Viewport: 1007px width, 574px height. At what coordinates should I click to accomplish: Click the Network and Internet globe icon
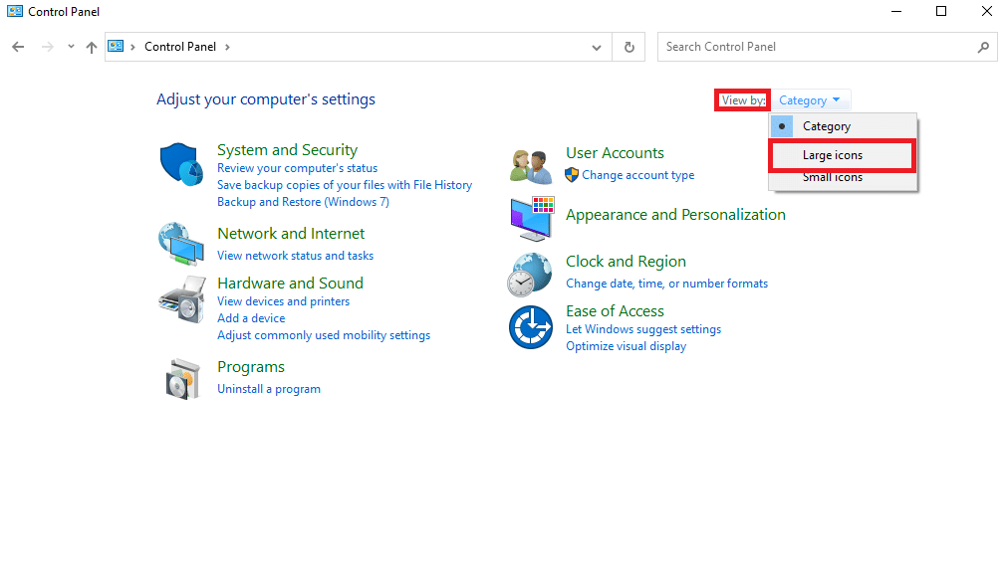180,243
